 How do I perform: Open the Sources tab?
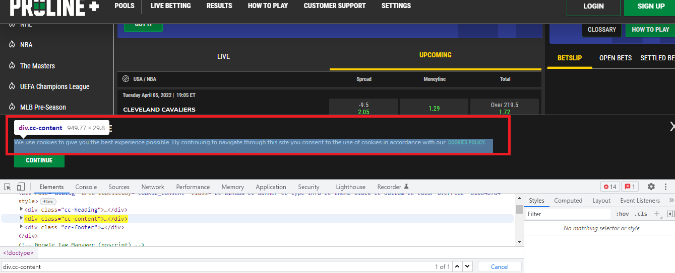tap(119, 187)
